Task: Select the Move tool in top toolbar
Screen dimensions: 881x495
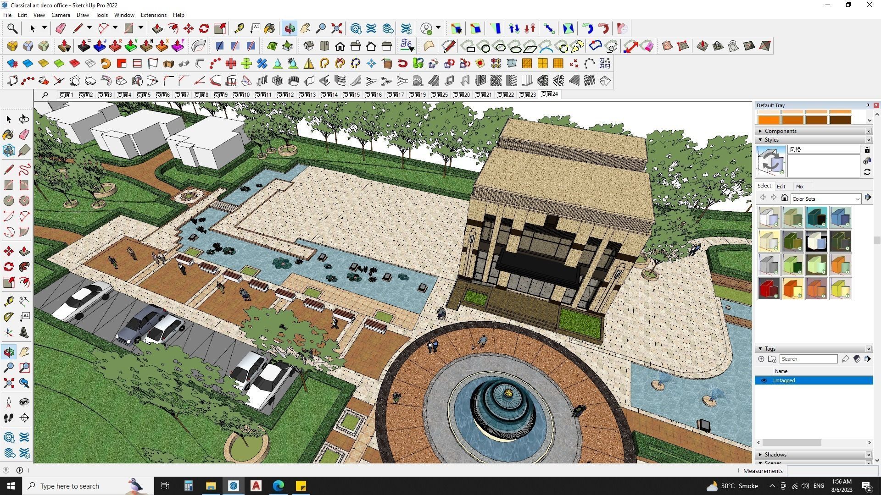Action: [x=189, y=28]
